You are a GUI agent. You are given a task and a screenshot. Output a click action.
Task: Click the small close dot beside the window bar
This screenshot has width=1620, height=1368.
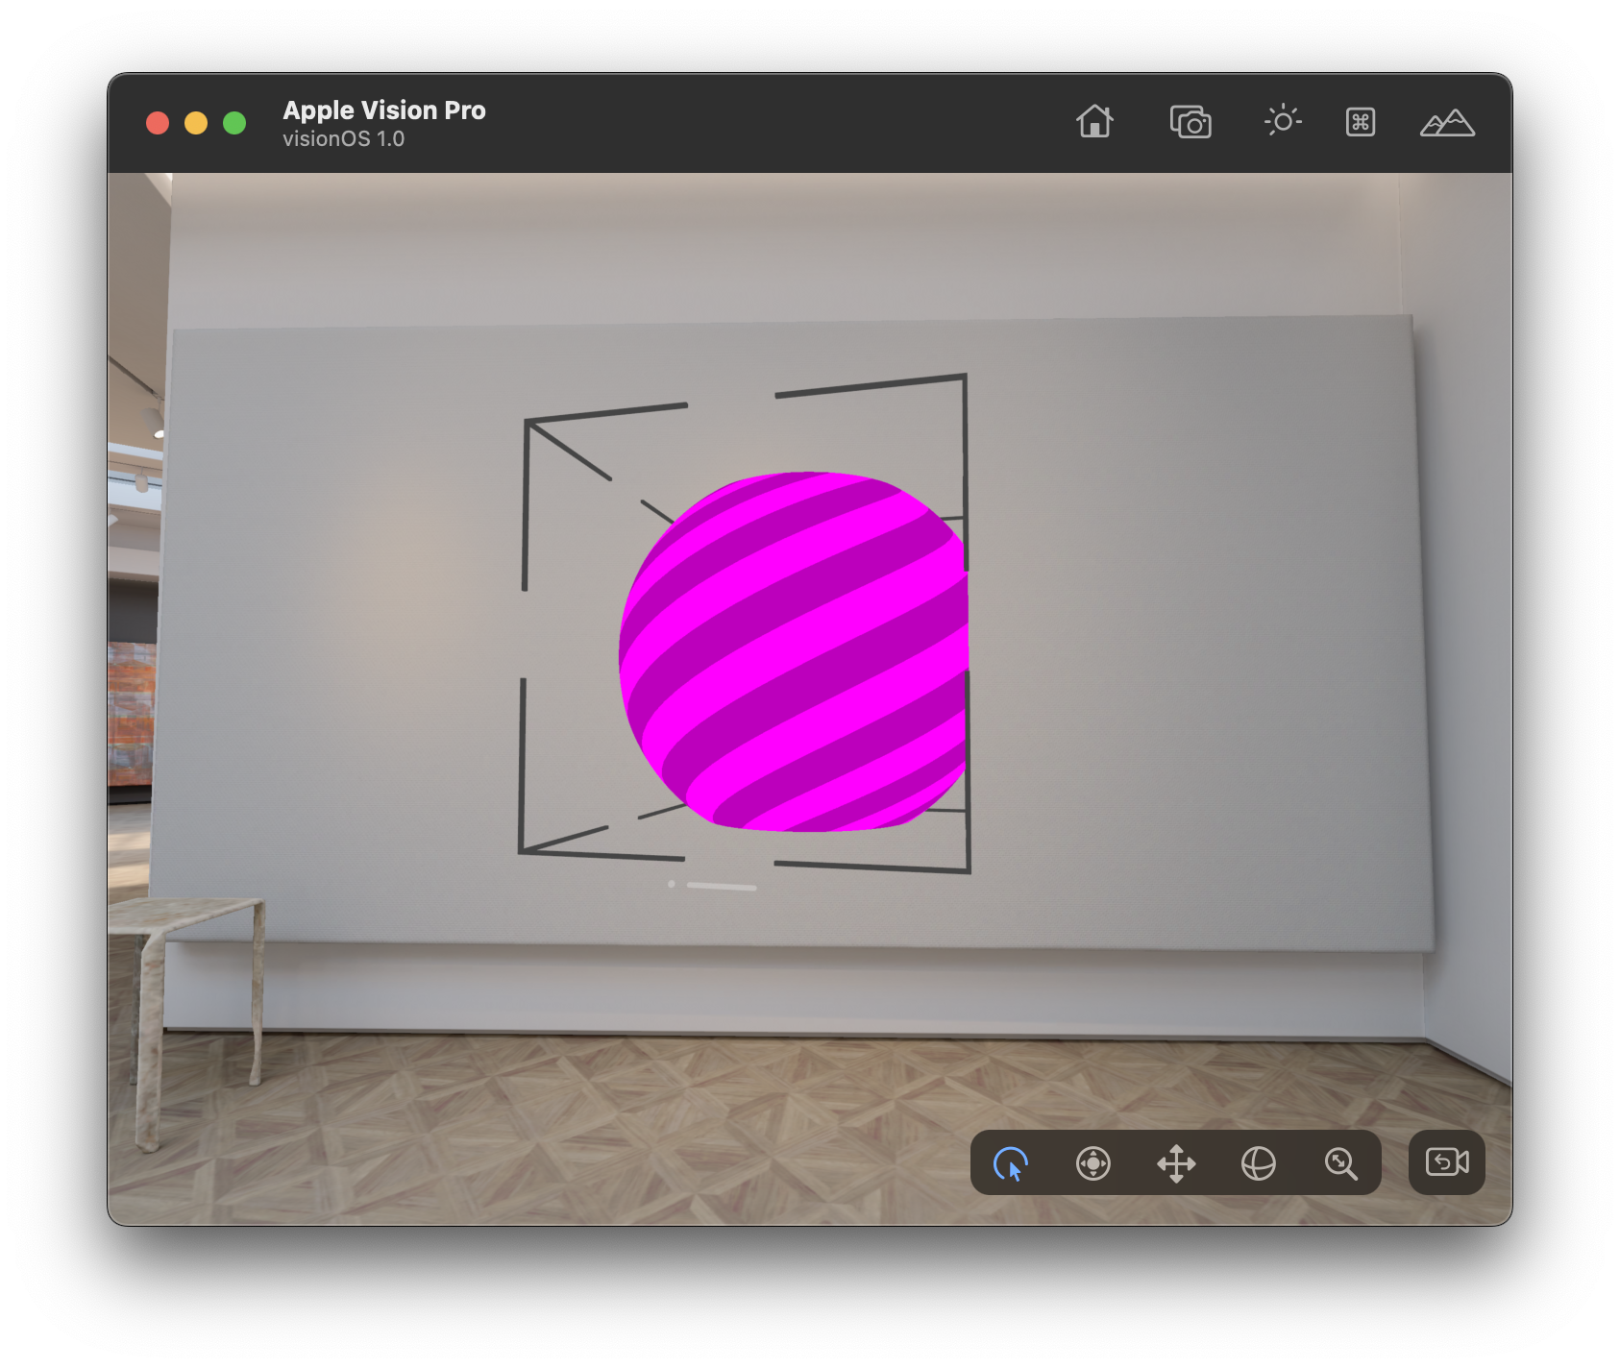[x=671, y=884]
